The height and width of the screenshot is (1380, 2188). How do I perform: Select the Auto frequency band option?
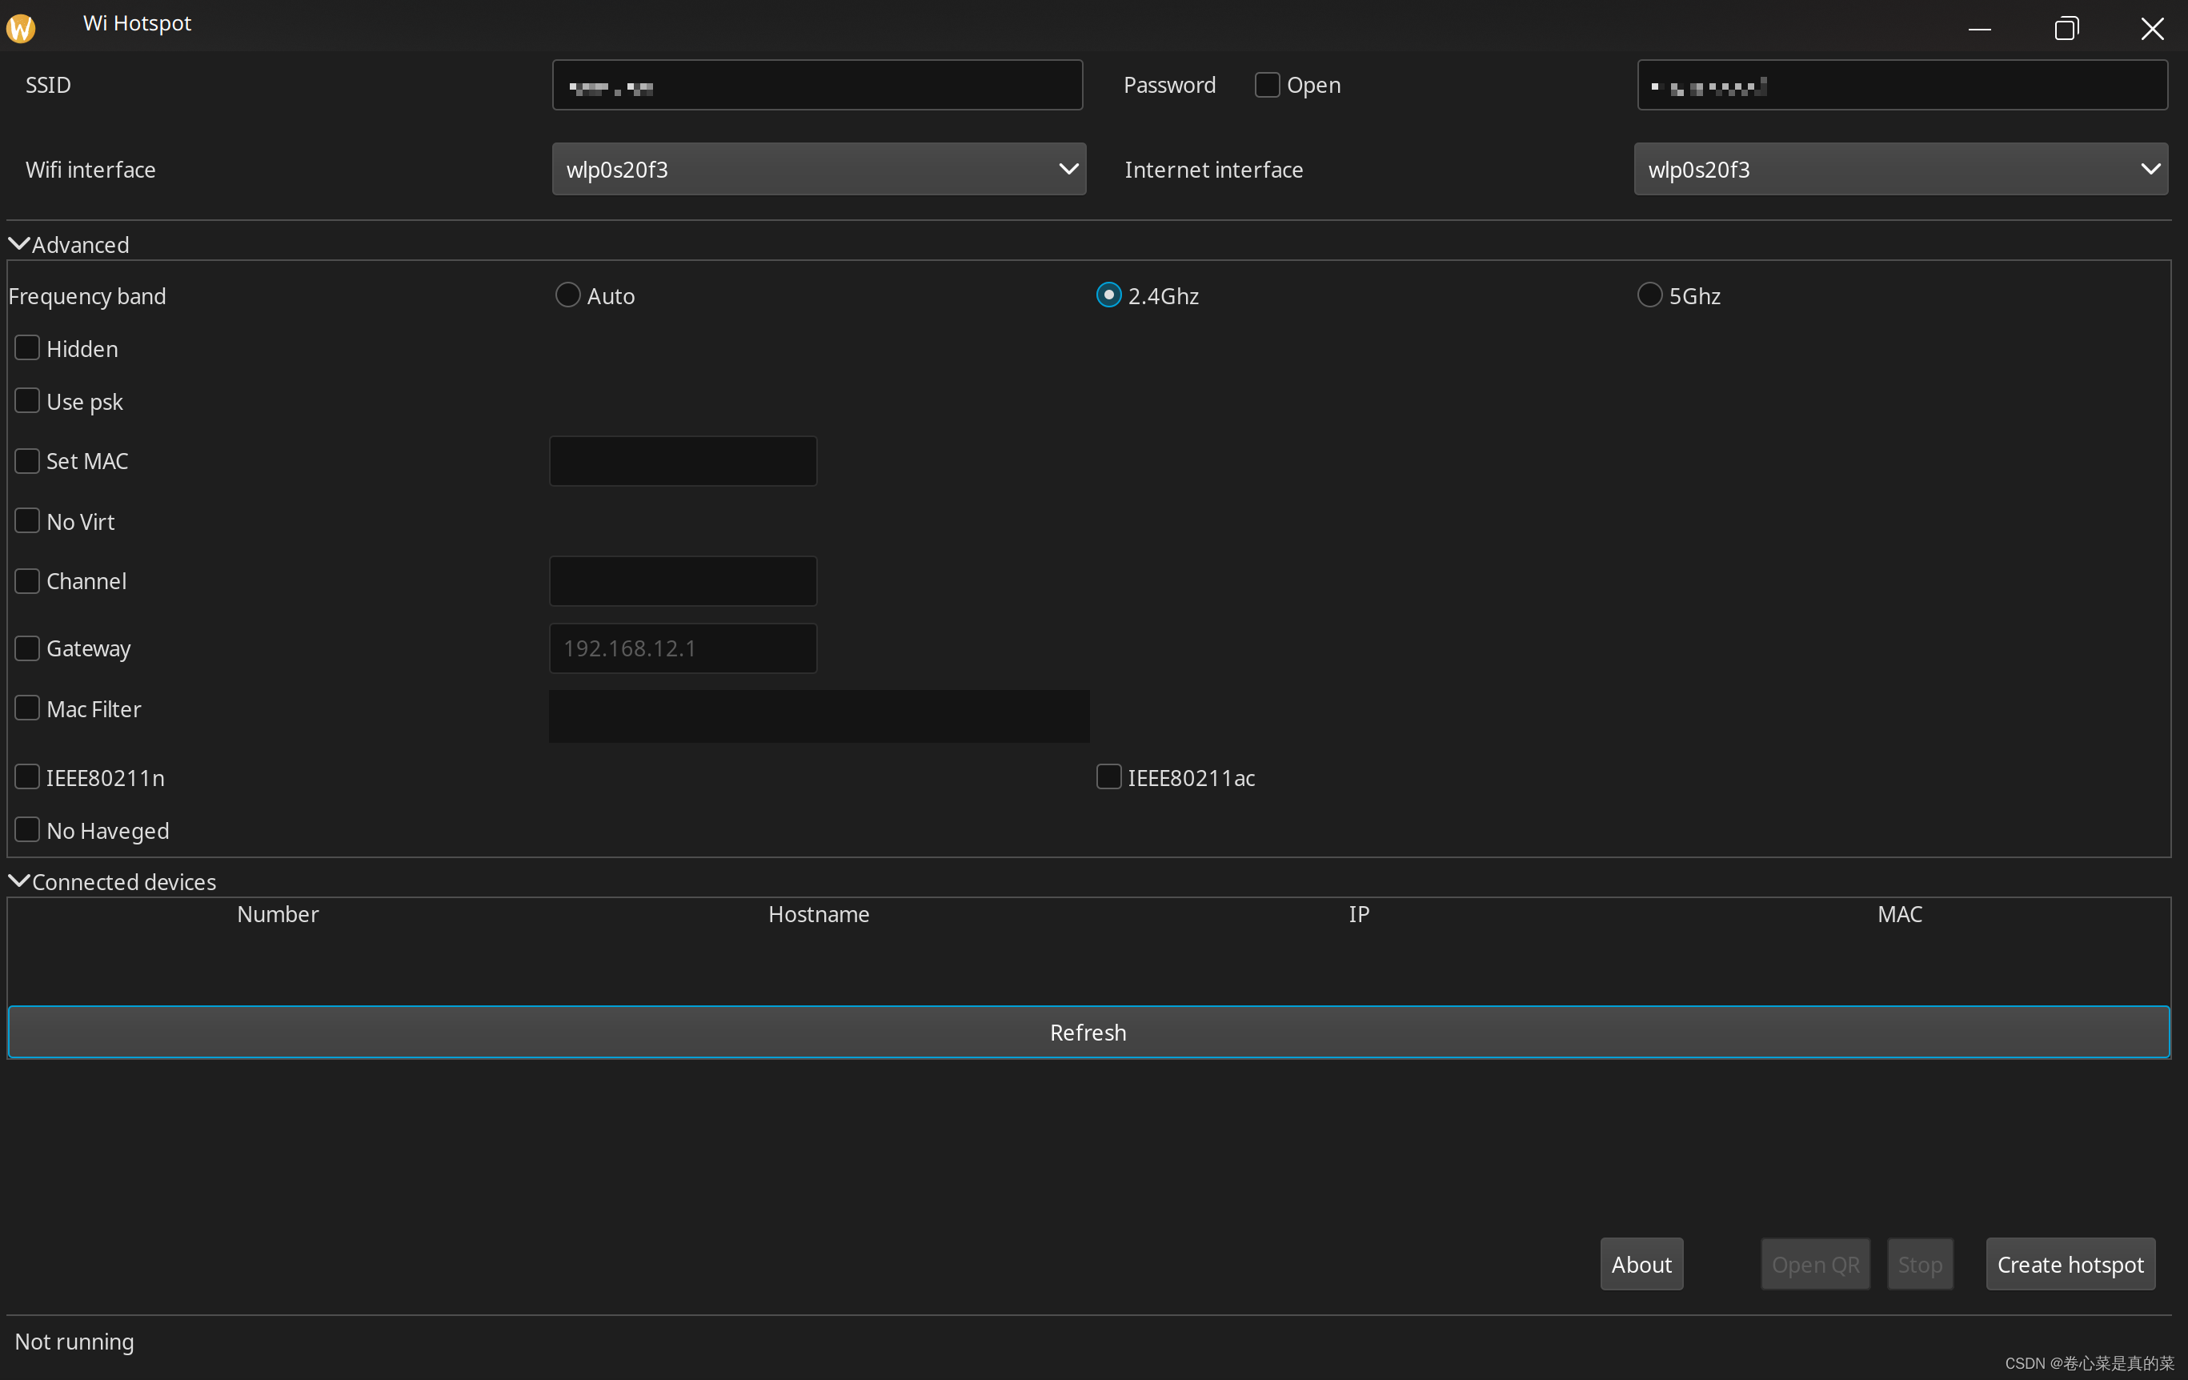coord(566,294)
